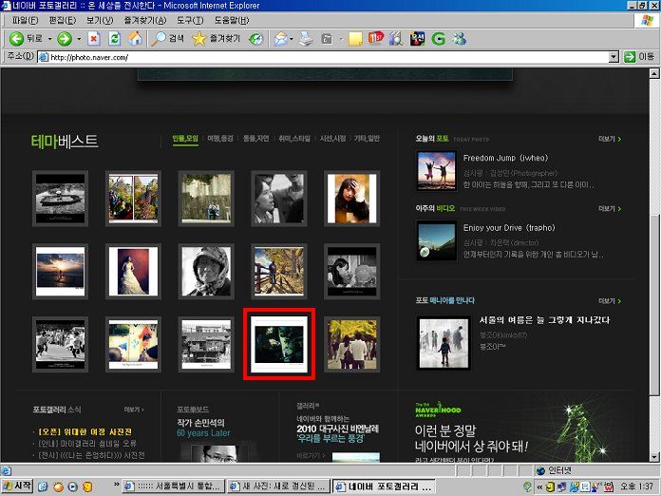Select the 동물,자연 theme tab
Viewport: 661px width, 496px height.
[x=255, y=139]
